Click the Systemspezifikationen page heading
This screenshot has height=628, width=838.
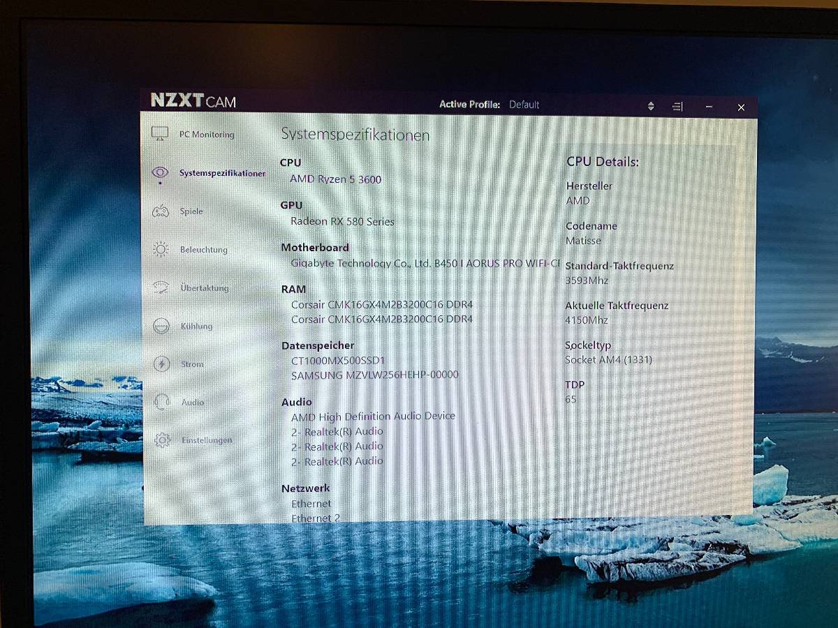point(355,135)
